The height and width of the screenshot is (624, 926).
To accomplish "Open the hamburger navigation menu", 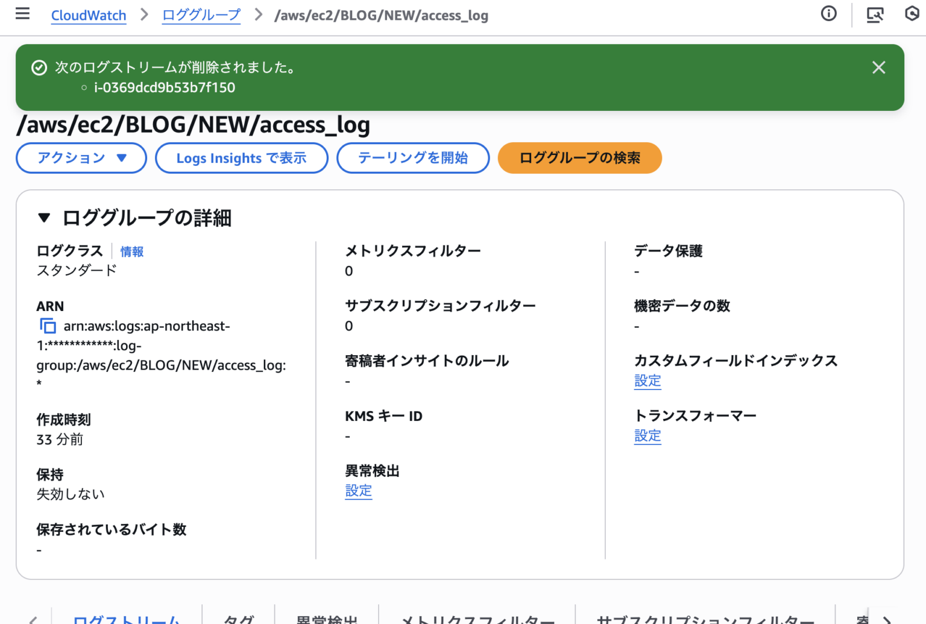I will 22,14.
